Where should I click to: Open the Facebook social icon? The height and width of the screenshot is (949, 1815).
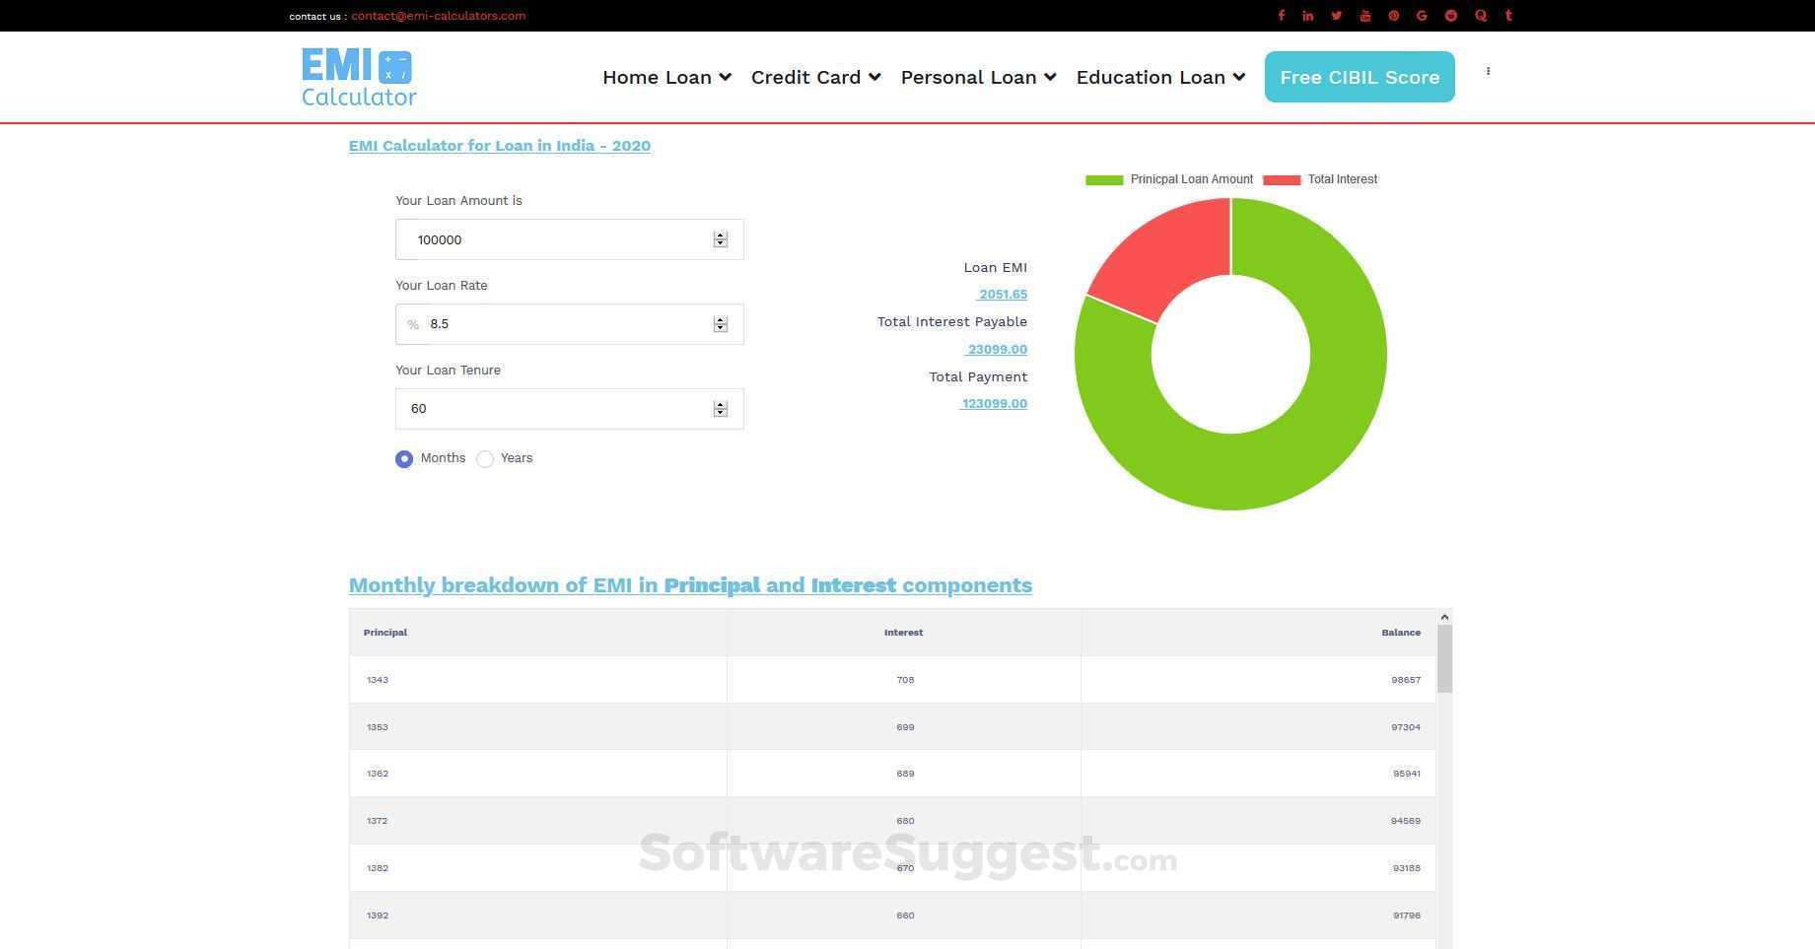[1281, 15]
